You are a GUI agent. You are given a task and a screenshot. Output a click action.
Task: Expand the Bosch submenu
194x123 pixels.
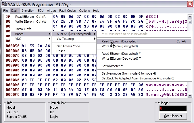pyautogui.click(x=31, y=34)
